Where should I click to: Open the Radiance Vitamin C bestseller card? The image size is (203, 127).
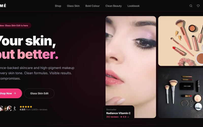coord(119,113)
